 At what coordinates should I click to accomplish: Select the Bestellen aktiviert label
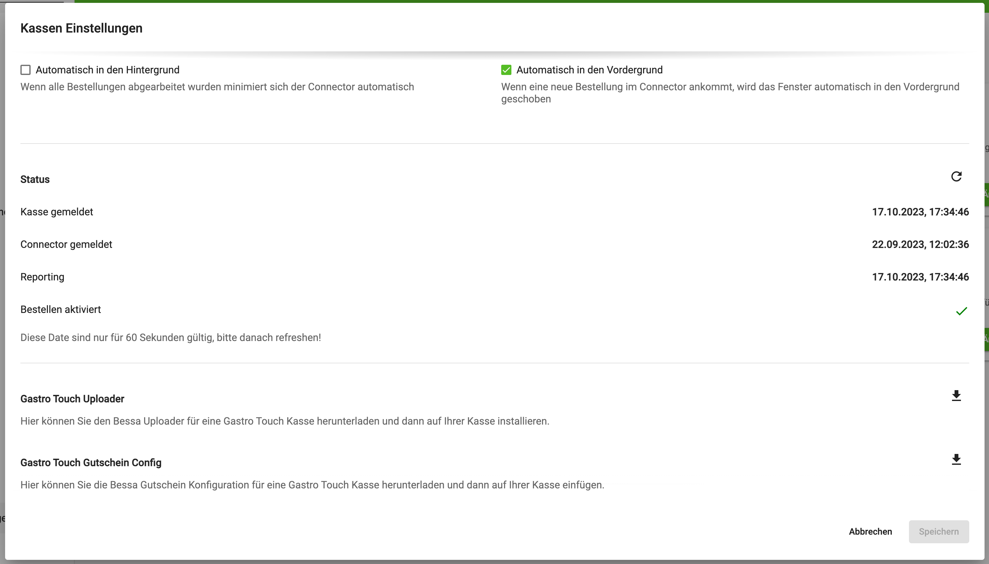60,309
